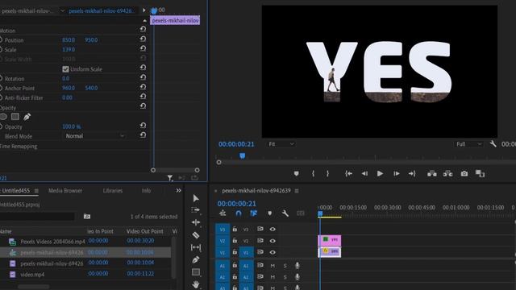This screenshot has height=290, width=516.
Task: Open Program Monitor settings wrench
Action: point(493,143)
